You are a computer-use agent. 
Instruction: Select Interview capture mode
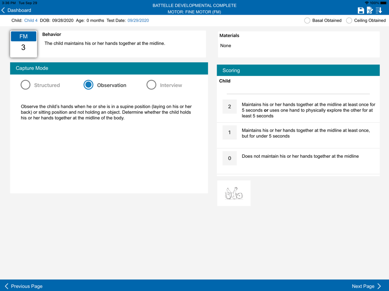151,85
